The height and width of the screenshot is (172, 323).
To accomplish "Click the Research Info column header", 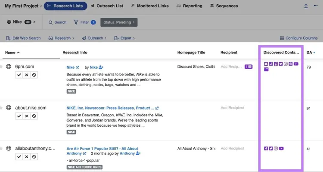I will [x=75, y=53].
